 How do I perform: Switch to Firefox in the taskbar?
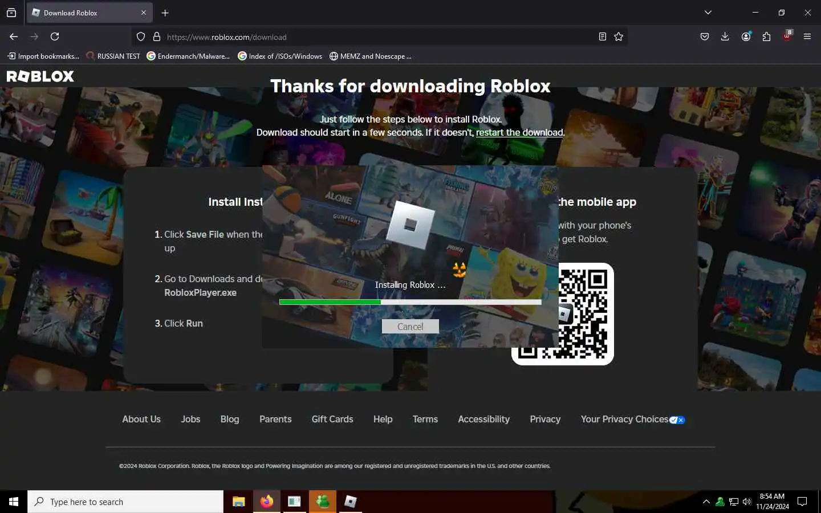pos(266,502)
